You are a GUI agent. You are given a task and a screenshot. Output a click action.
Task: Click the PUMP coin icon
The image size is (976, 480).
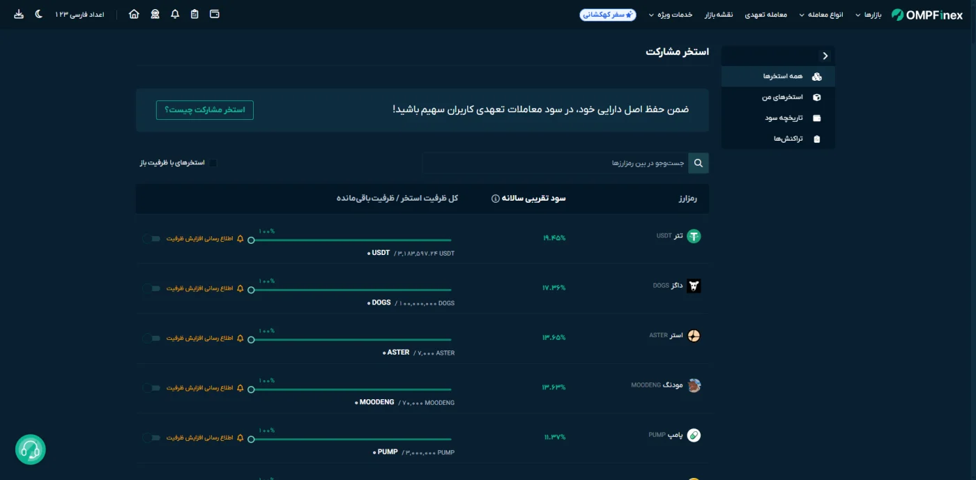pos(694,435)
